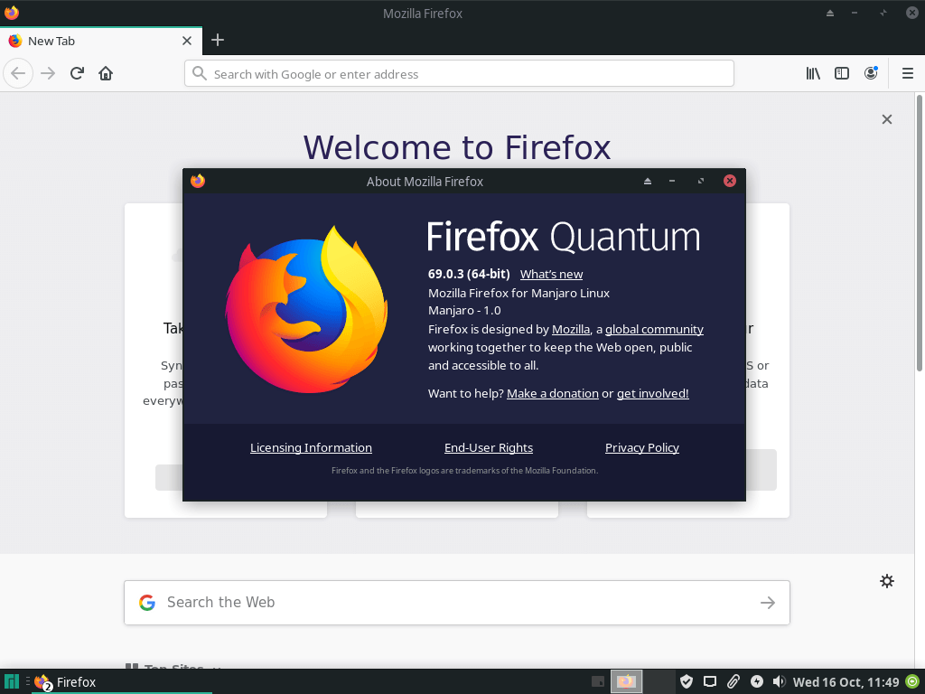925x694 pixels.
Task: View End-User Rights link
Action: [x=489, y=448]
